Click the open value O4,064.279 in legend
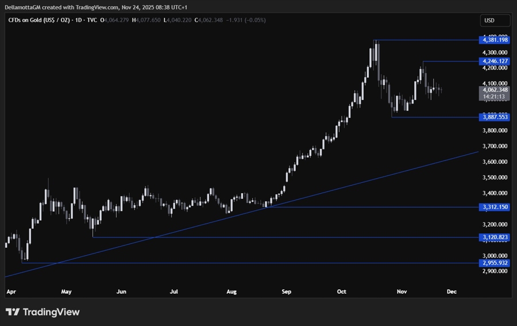Viewport: 517px width, 326px height. pos(115,20)
